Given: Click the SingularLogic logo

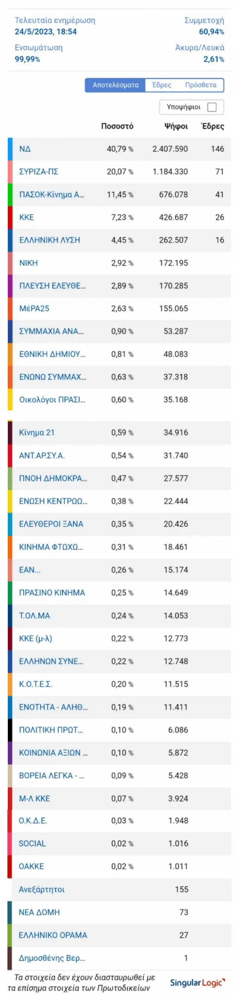Looking at the screenshot, I should [197, 983].
